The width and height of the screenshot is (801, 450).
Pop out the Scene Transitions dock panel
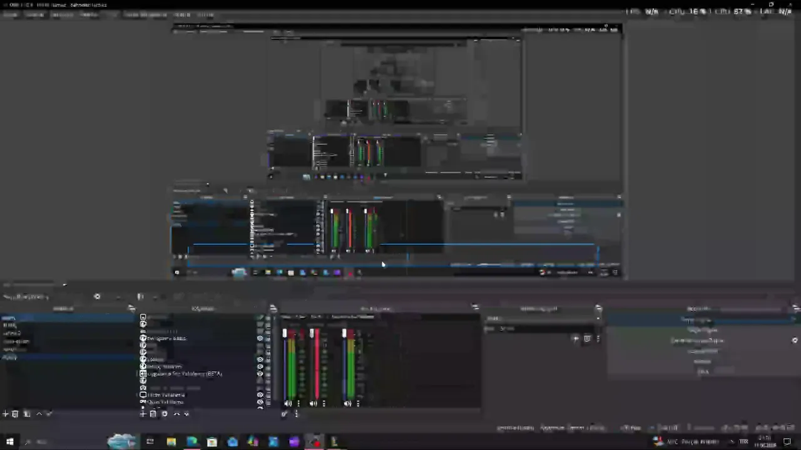(x=599, y=309)
